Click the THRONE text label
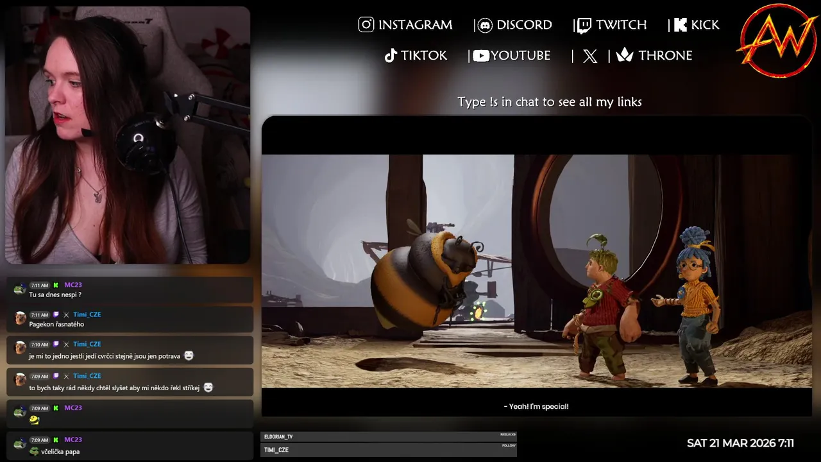 (665, 56)
